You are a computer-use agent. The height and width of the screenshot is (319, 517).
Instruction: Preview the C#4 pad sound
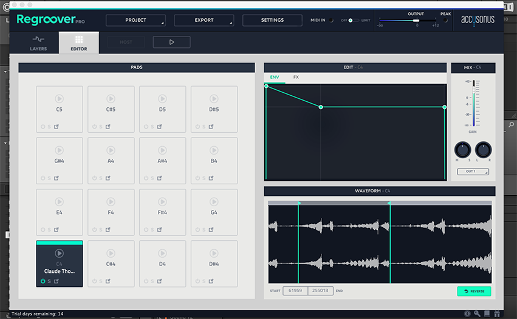111,253
